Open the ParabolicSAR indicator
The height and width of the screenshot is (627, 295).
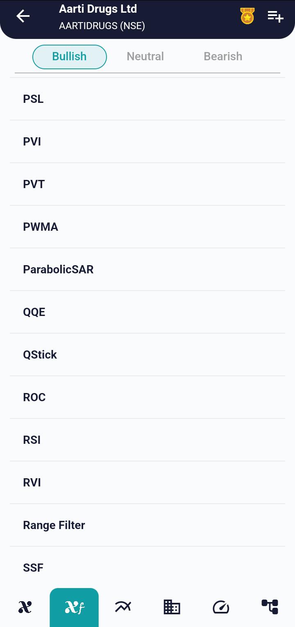(147, 270)
